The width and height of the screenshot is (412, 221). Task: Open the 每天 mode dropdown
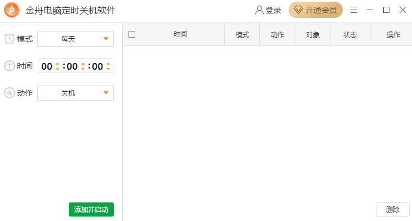[x=76, y=39]
